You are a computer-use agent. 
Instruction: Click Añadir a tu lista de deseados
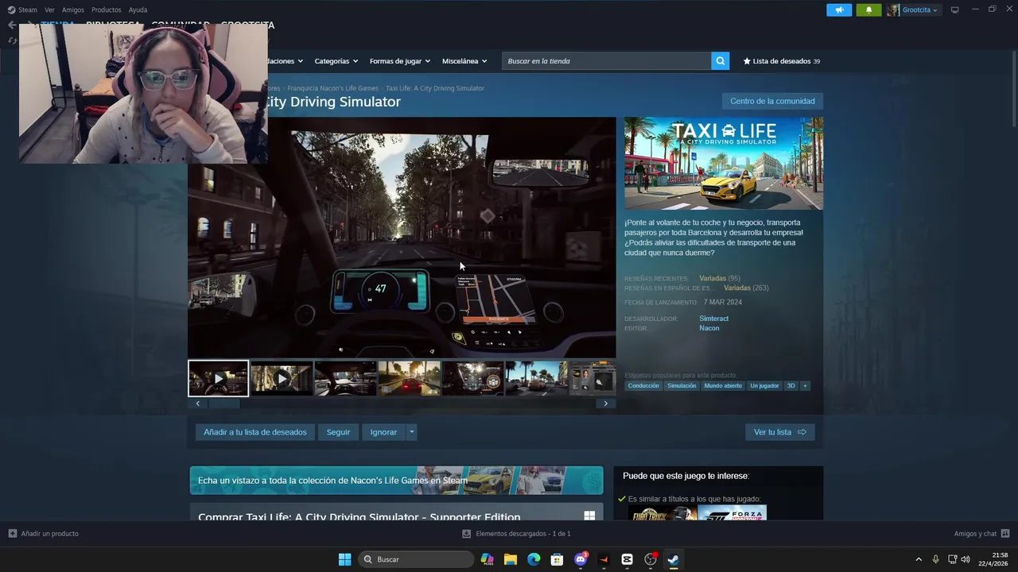click(254, 432)
